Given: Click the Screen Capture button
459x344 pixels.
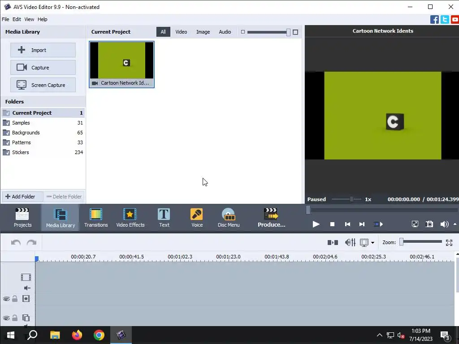Looking at the screenshot, I should tap(43, 85).
